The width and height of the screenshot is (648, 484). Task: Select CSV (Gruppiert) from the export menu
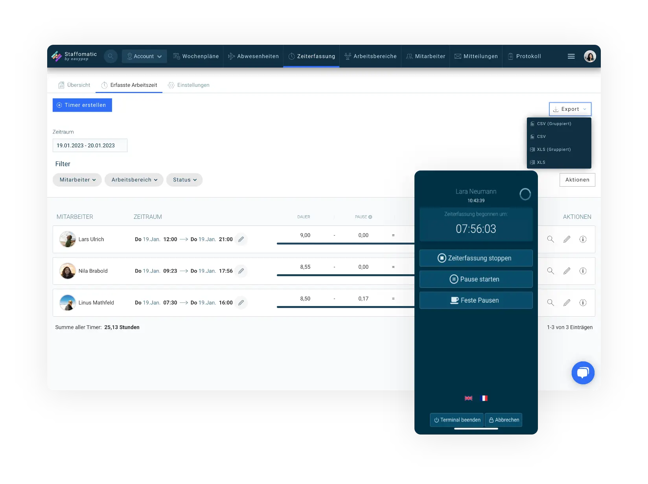pyautogui.click(x=554, y=123)
